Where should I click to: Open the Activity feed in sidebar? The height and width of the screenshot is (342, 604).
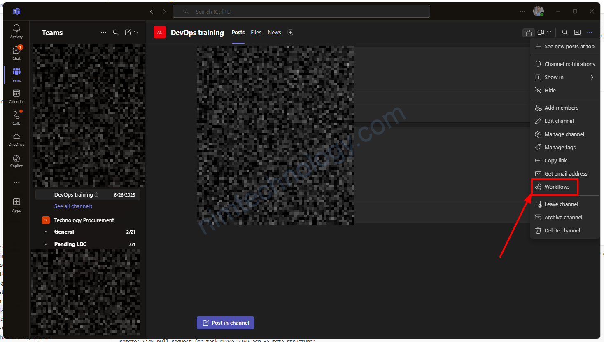pos(16,31)
